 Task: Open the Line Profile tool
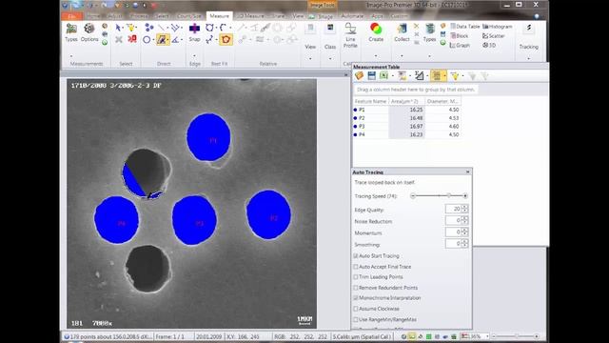pos(350,35)
